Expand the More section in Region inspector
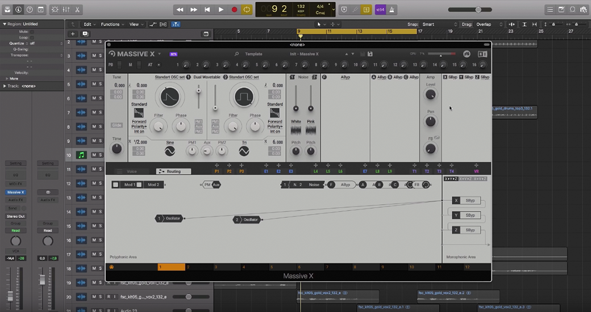Viewport: 591px width, 312px height. click(7, 78)
